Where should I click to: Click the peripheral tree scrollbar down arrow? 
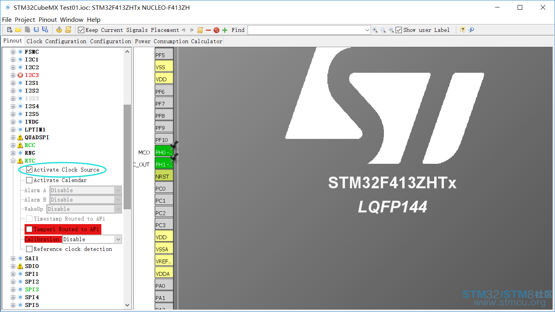click(127, 305)
